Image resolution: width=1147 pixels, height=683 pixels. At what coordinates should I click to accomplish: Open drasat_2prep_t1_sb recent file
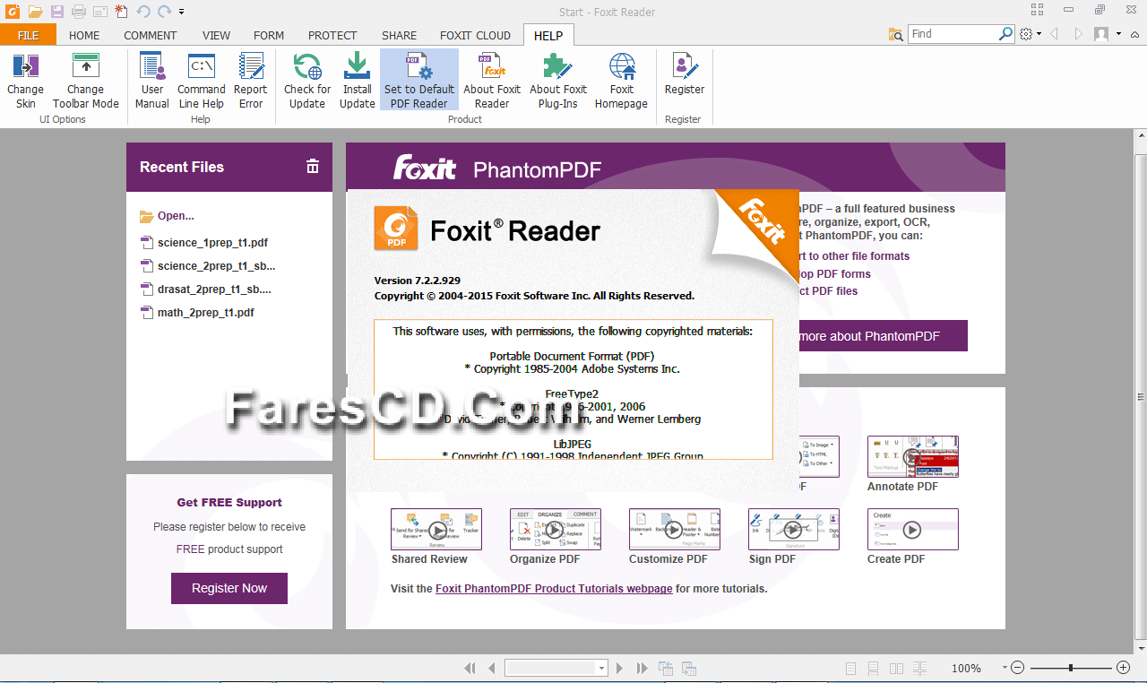207,290
